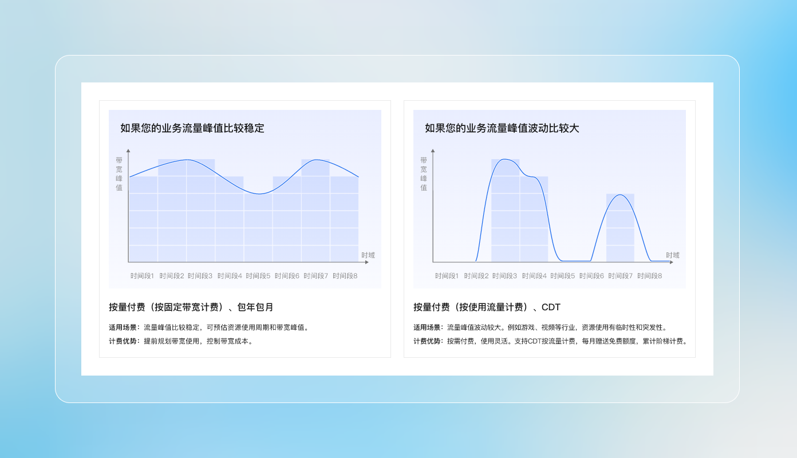Click "计费优势:" label in the 包年包月 card

pos(124,341)
